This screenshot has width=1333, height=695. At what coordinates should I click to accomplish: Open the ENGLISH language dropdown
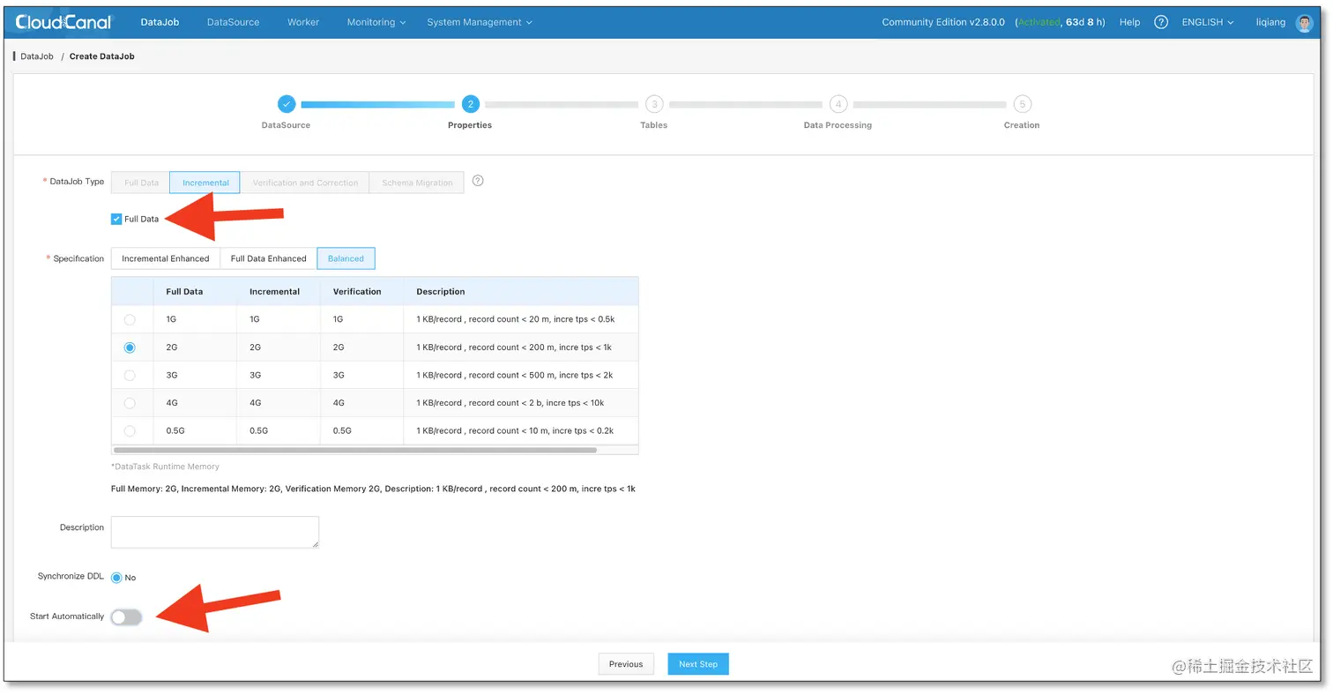point(1208,22)
